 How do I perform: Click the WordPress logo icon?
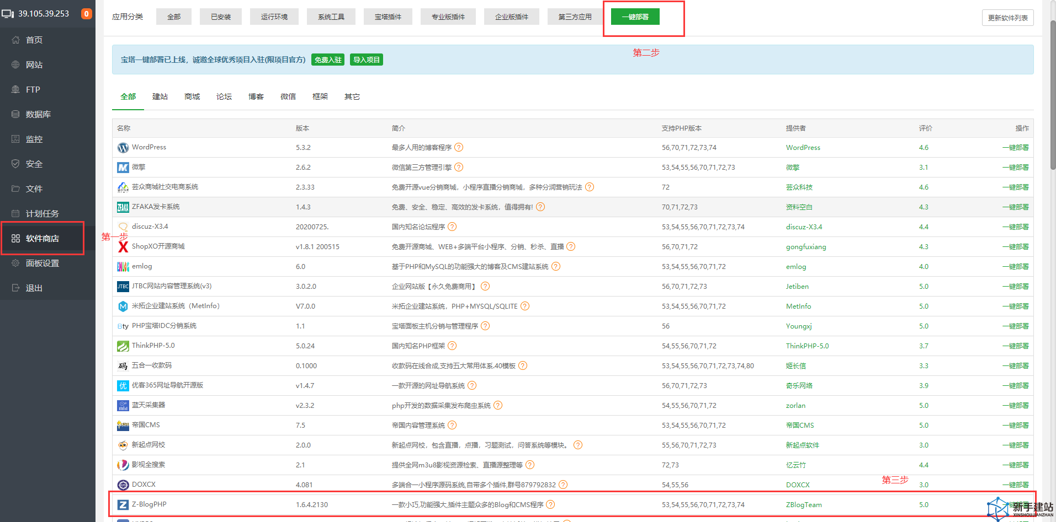point(123,148)
